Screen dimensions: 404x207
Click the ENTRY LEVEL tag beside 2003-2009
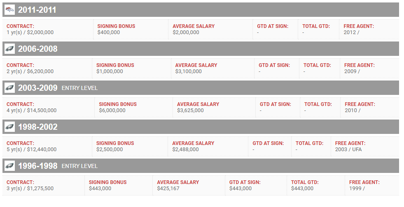click(x=79, y=88)
